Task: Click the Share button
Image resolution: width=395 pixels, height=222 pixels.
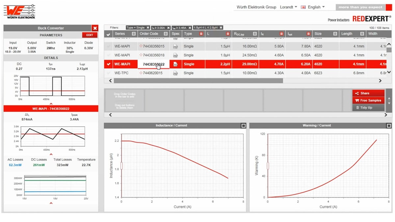Action: [x=368, y=93]
